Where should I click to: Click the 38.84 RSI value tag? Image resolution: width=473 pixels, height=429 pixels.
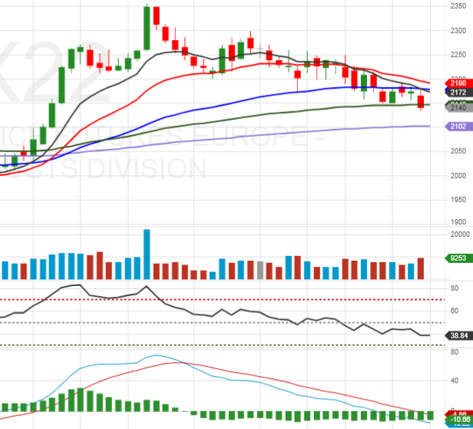pyautogui.click(x=459, y=335)
